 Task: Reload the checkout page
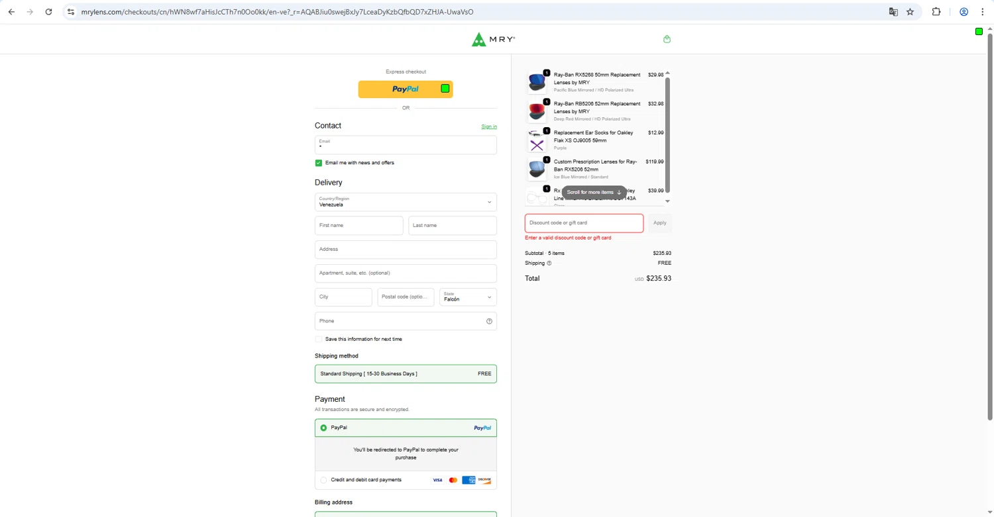point(48,12)
